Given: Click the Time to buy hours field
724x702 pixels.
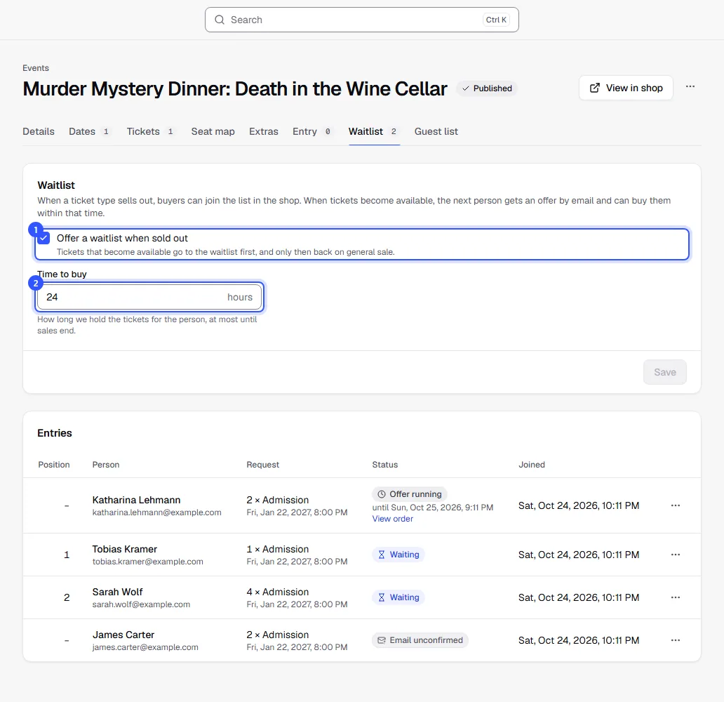Looking at the screenshot, I should pos(149,297).
